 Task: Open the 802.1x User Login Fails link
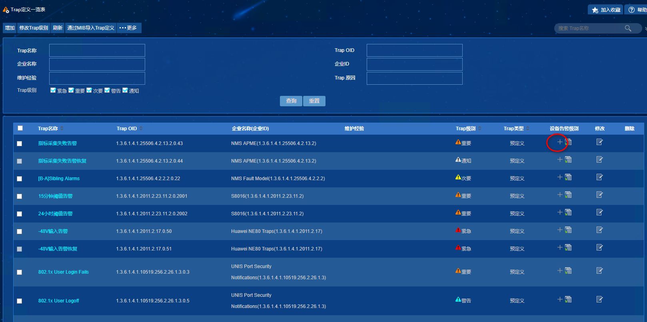click(x=64, y=272)
